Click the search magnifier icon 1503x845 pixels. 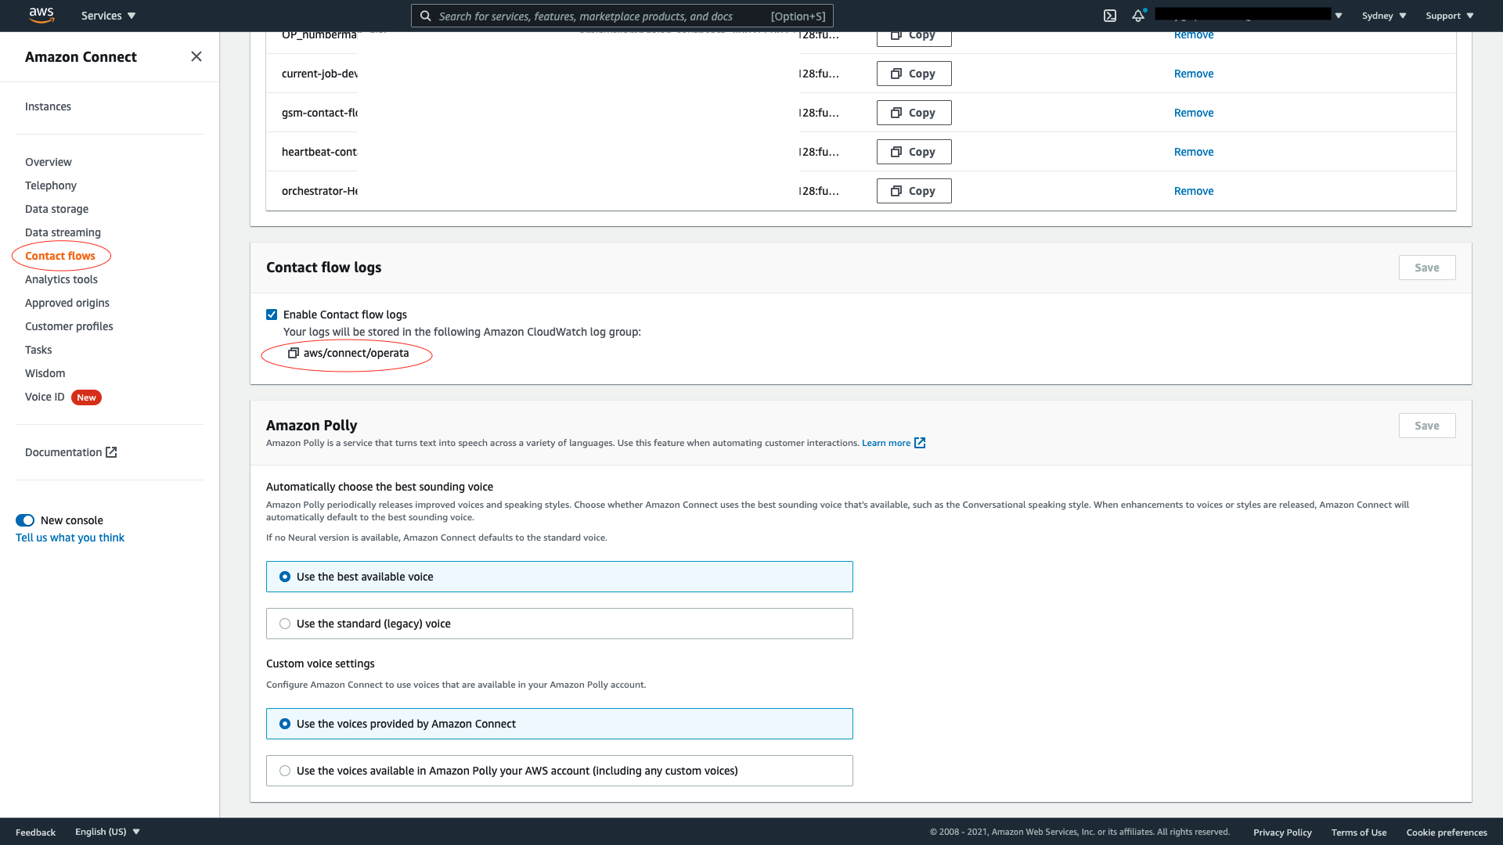tap(425, 16)
